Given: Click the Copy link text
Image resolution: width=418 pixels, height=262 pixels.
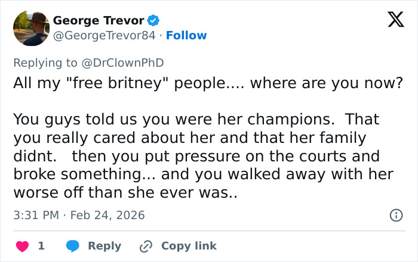Looking at the screenshot, I should pyautogui.click(x=189, y=245).
